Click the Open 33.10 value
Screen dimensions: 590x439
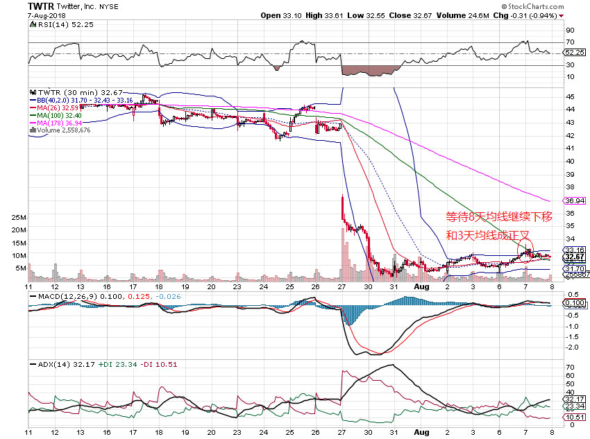pyautogui.click(x=281, y=15)
